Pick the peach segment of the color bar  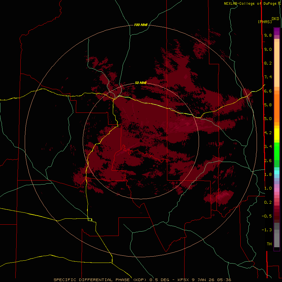(x=277, y=63)
